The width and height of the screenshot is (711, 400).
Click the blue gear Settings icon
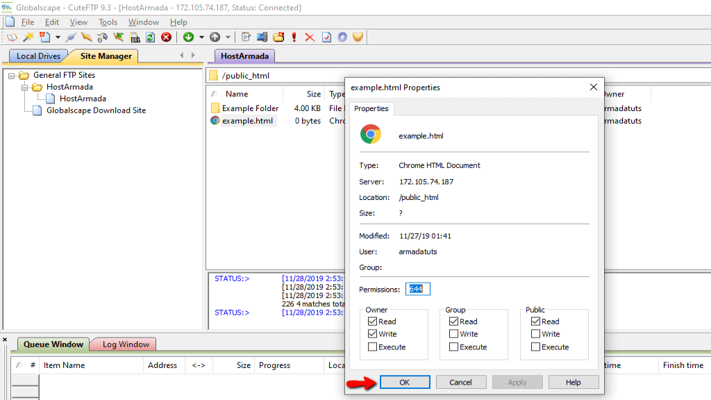[x=342, y=37]
